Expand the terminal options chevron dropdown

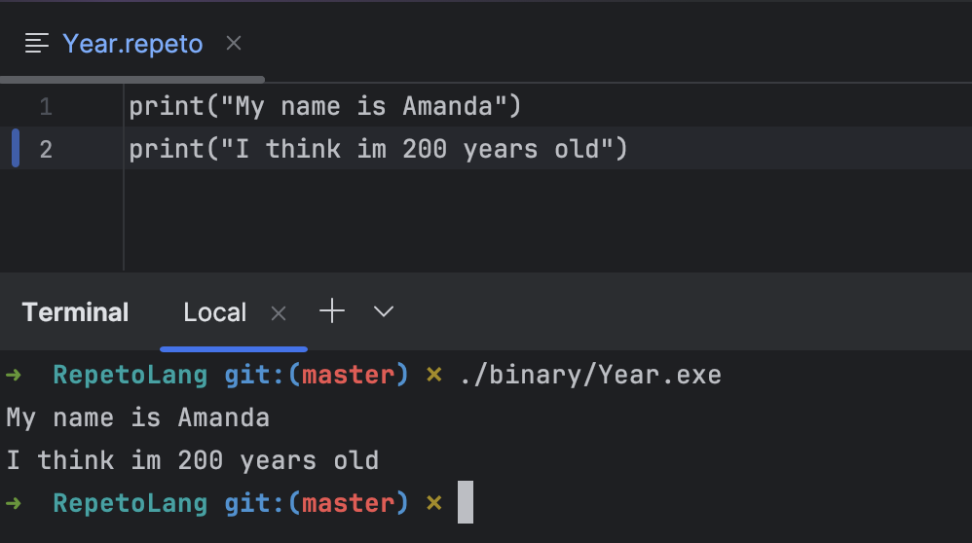[x=384, y=311]
